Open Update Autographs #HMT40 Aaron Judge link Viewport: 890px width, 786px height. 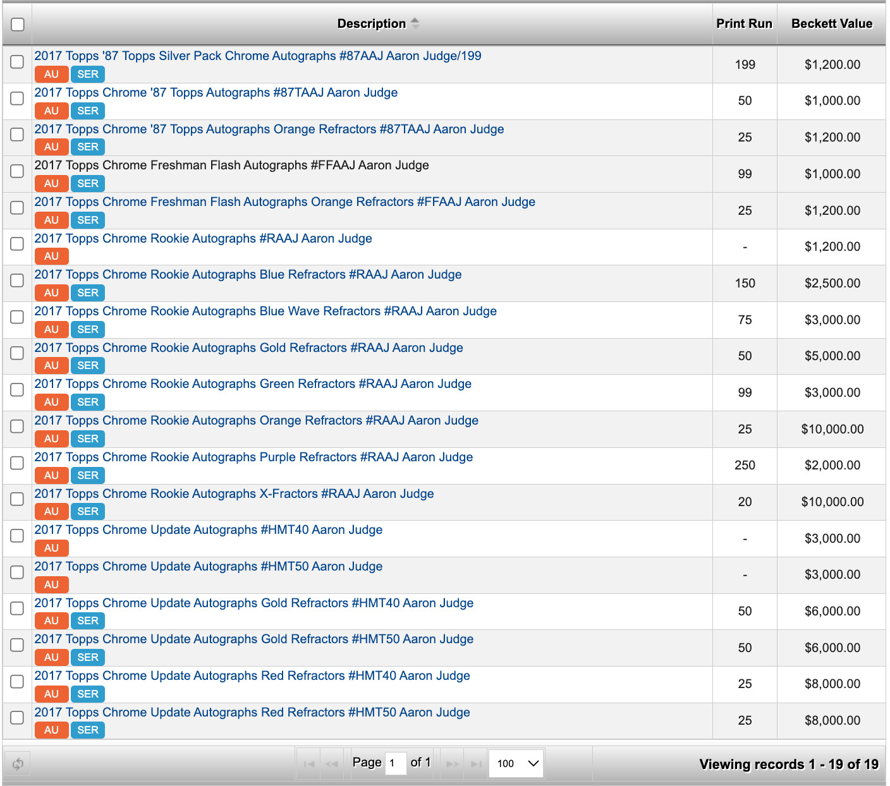click(209, 529)
